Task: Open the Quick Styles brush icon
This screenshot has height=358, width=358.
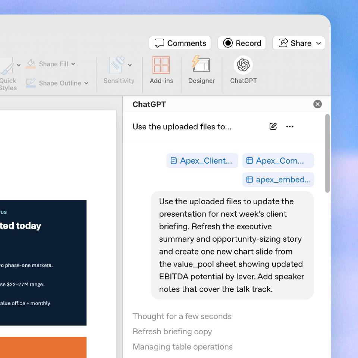Action: click(x=6, y=66)
